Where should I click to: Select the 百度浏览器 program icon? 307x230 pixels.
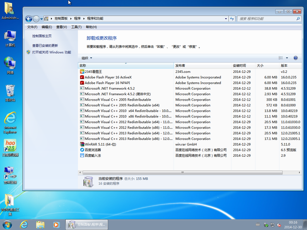coord(82,150)
